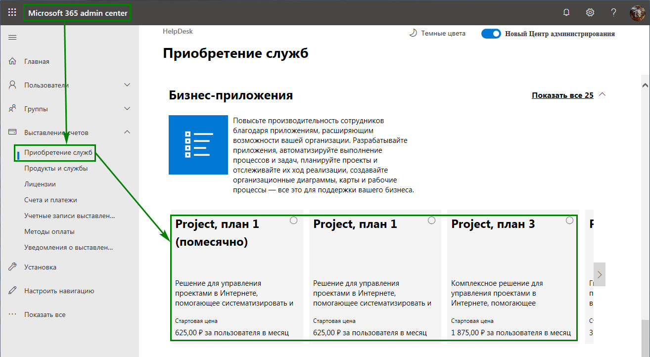Open the user account avatar

637,13
